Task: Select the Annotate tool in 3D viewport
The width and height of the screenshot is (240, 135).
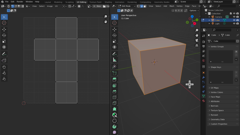Action: 115,54
